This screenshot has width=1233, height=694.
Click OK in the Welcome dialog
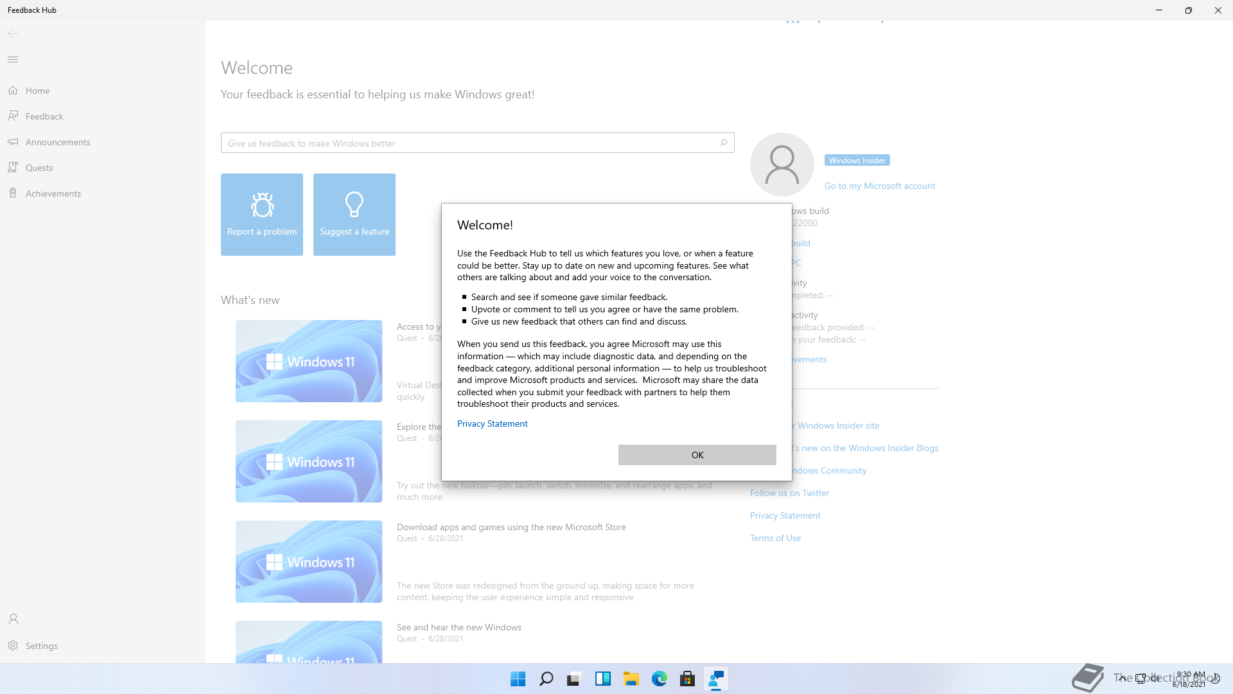point(697,455)
